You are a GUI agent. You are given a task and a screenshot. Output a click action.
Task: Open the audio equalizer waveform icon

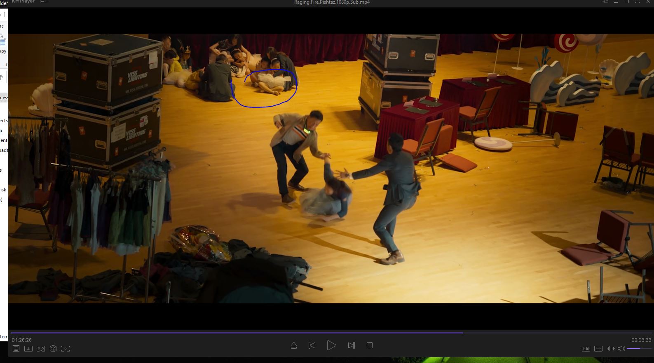tap(611, 349)
